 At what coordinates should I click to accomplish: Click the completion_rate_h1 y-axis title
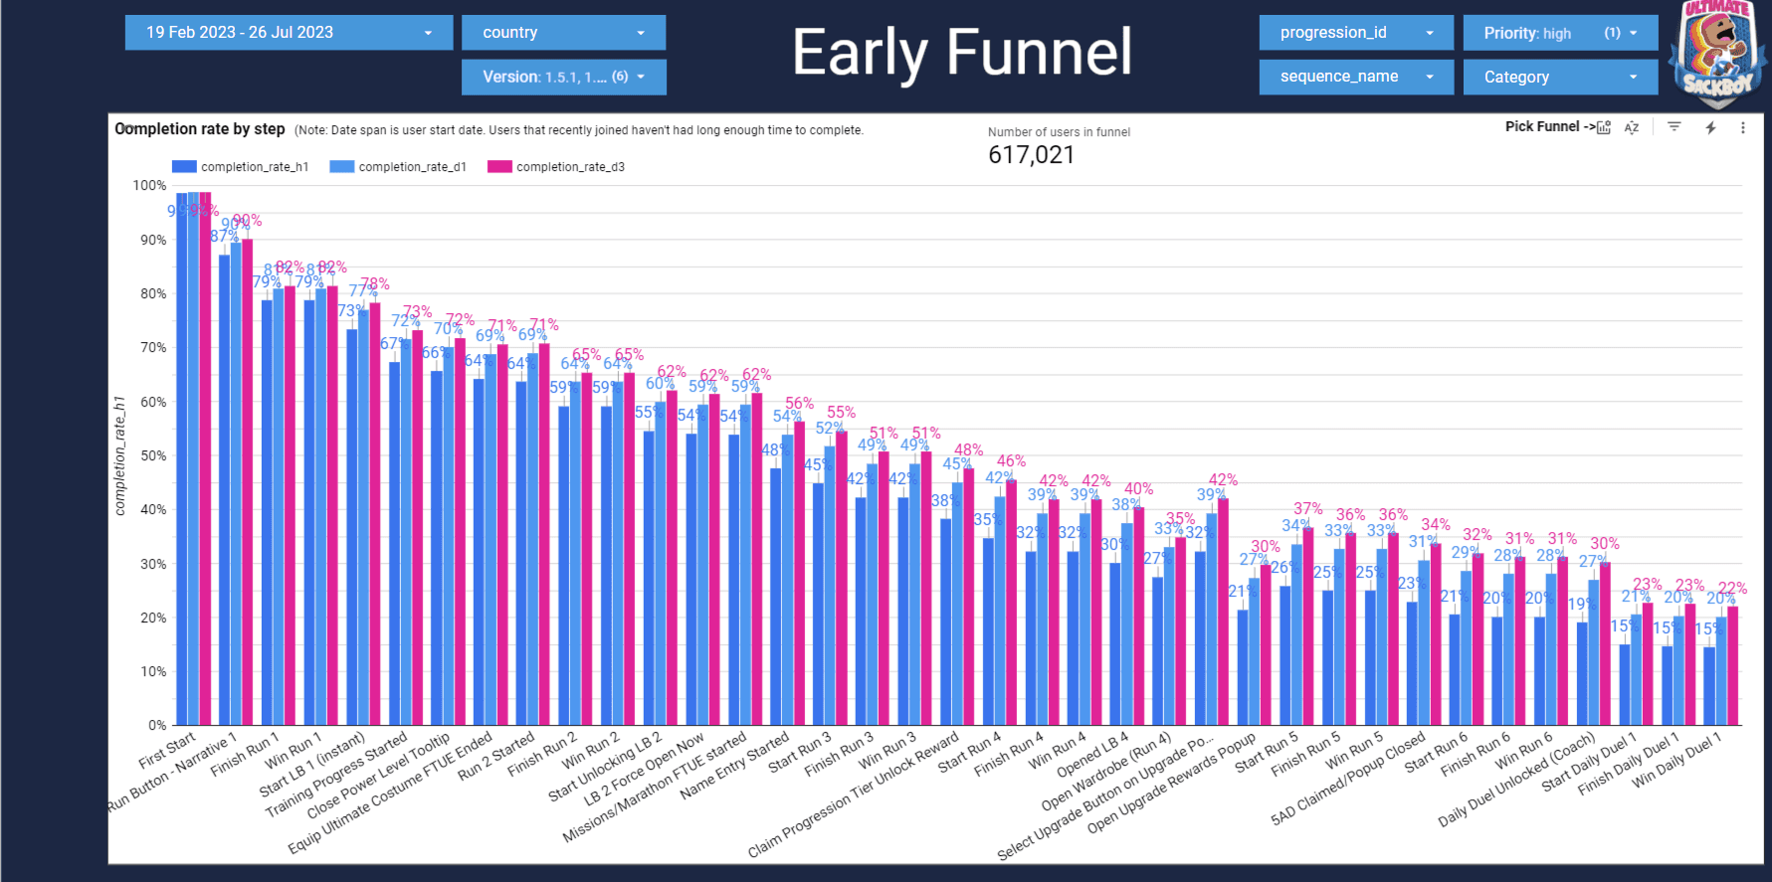coord(120,455)
